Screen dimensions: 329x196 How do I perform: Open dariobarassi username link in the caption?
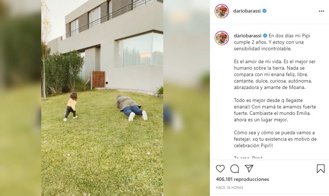pyautogui.click(x=248, y=36)
